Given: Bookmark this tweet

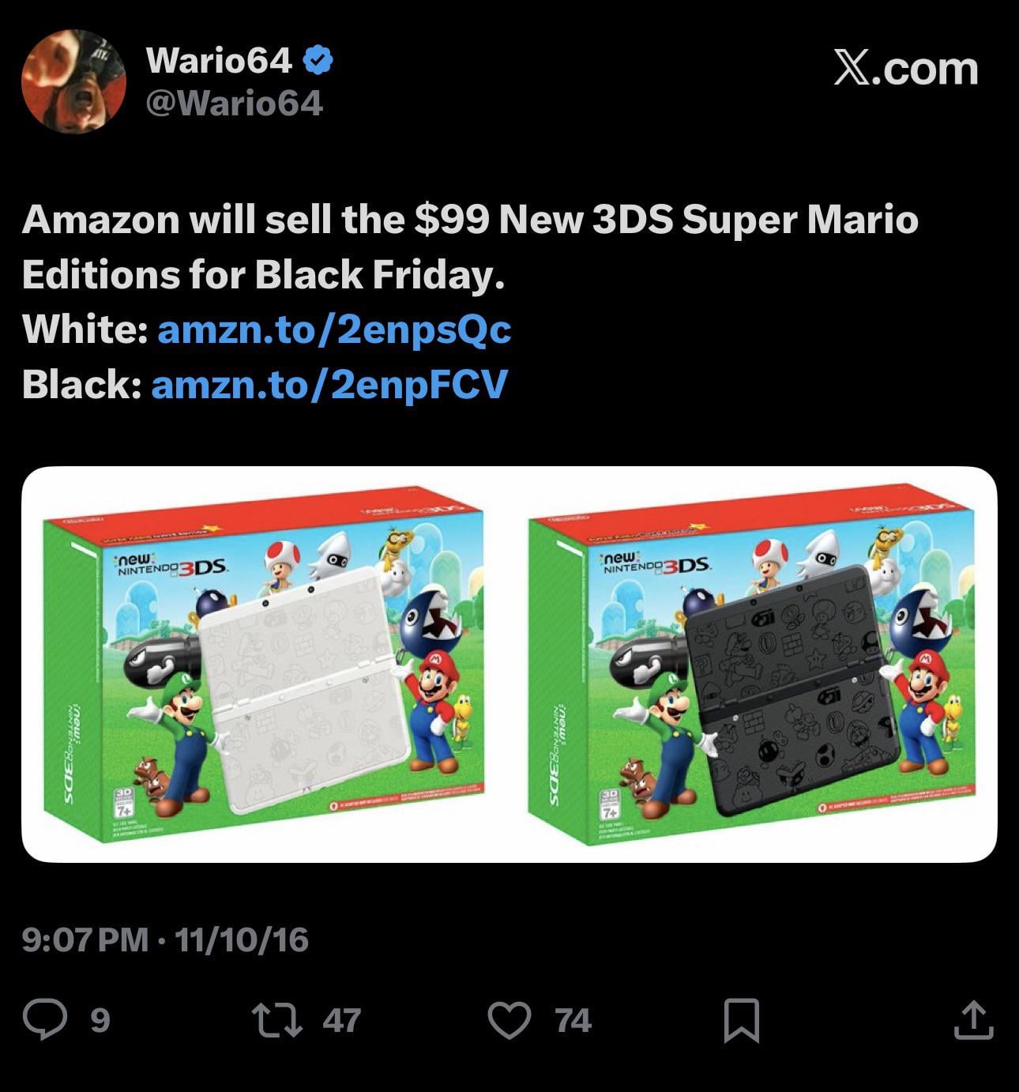Looking at the screenshot, I should (742, 1020).
